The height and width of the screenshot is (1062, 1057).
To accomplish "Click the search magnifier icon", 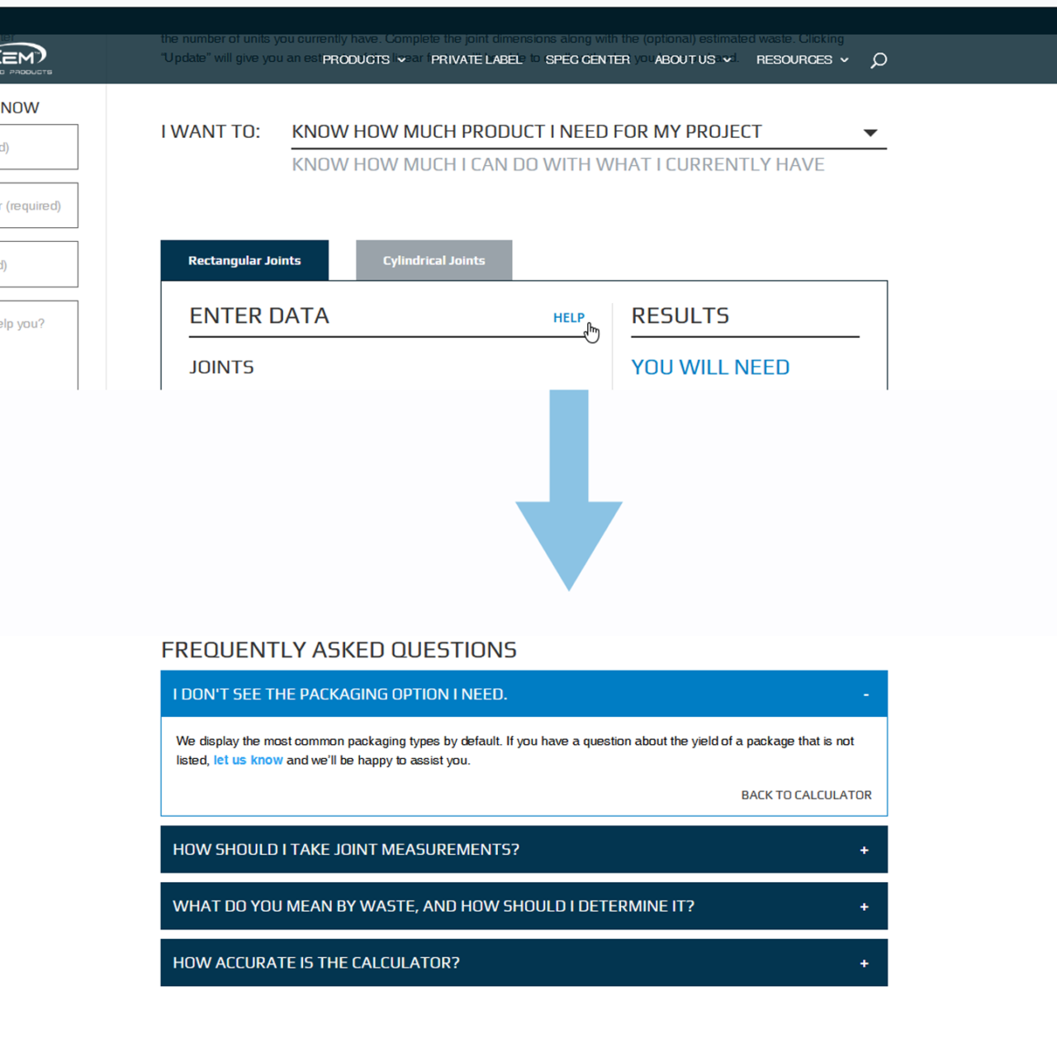I will click(x=879, y=59).
